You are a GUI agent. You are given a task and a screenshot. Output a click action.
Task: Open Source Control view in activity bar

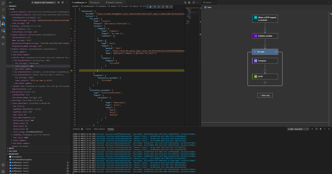pos(3,17)
